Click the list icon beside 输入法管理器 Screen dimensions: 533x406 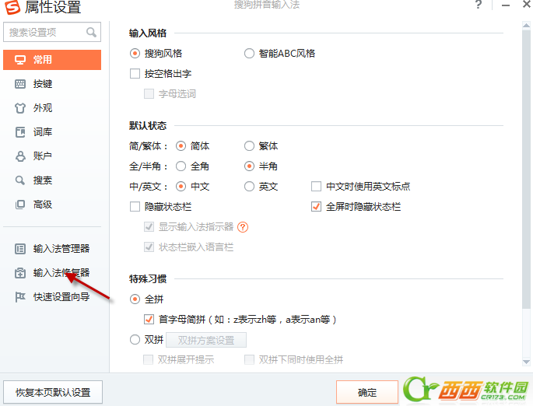tap(20, 249)
